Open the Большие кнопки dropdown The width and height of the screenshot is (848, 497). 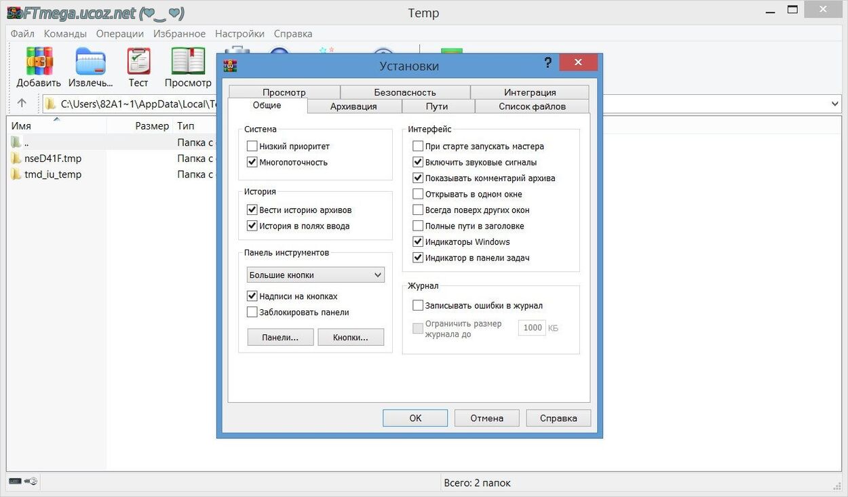click(315, 275)
